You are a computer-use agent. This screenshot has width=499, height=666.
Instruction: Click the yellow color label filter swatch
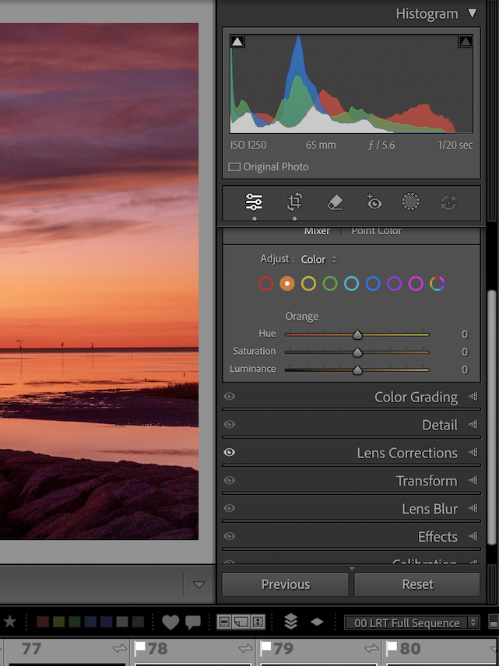click(x=58, y=622)
